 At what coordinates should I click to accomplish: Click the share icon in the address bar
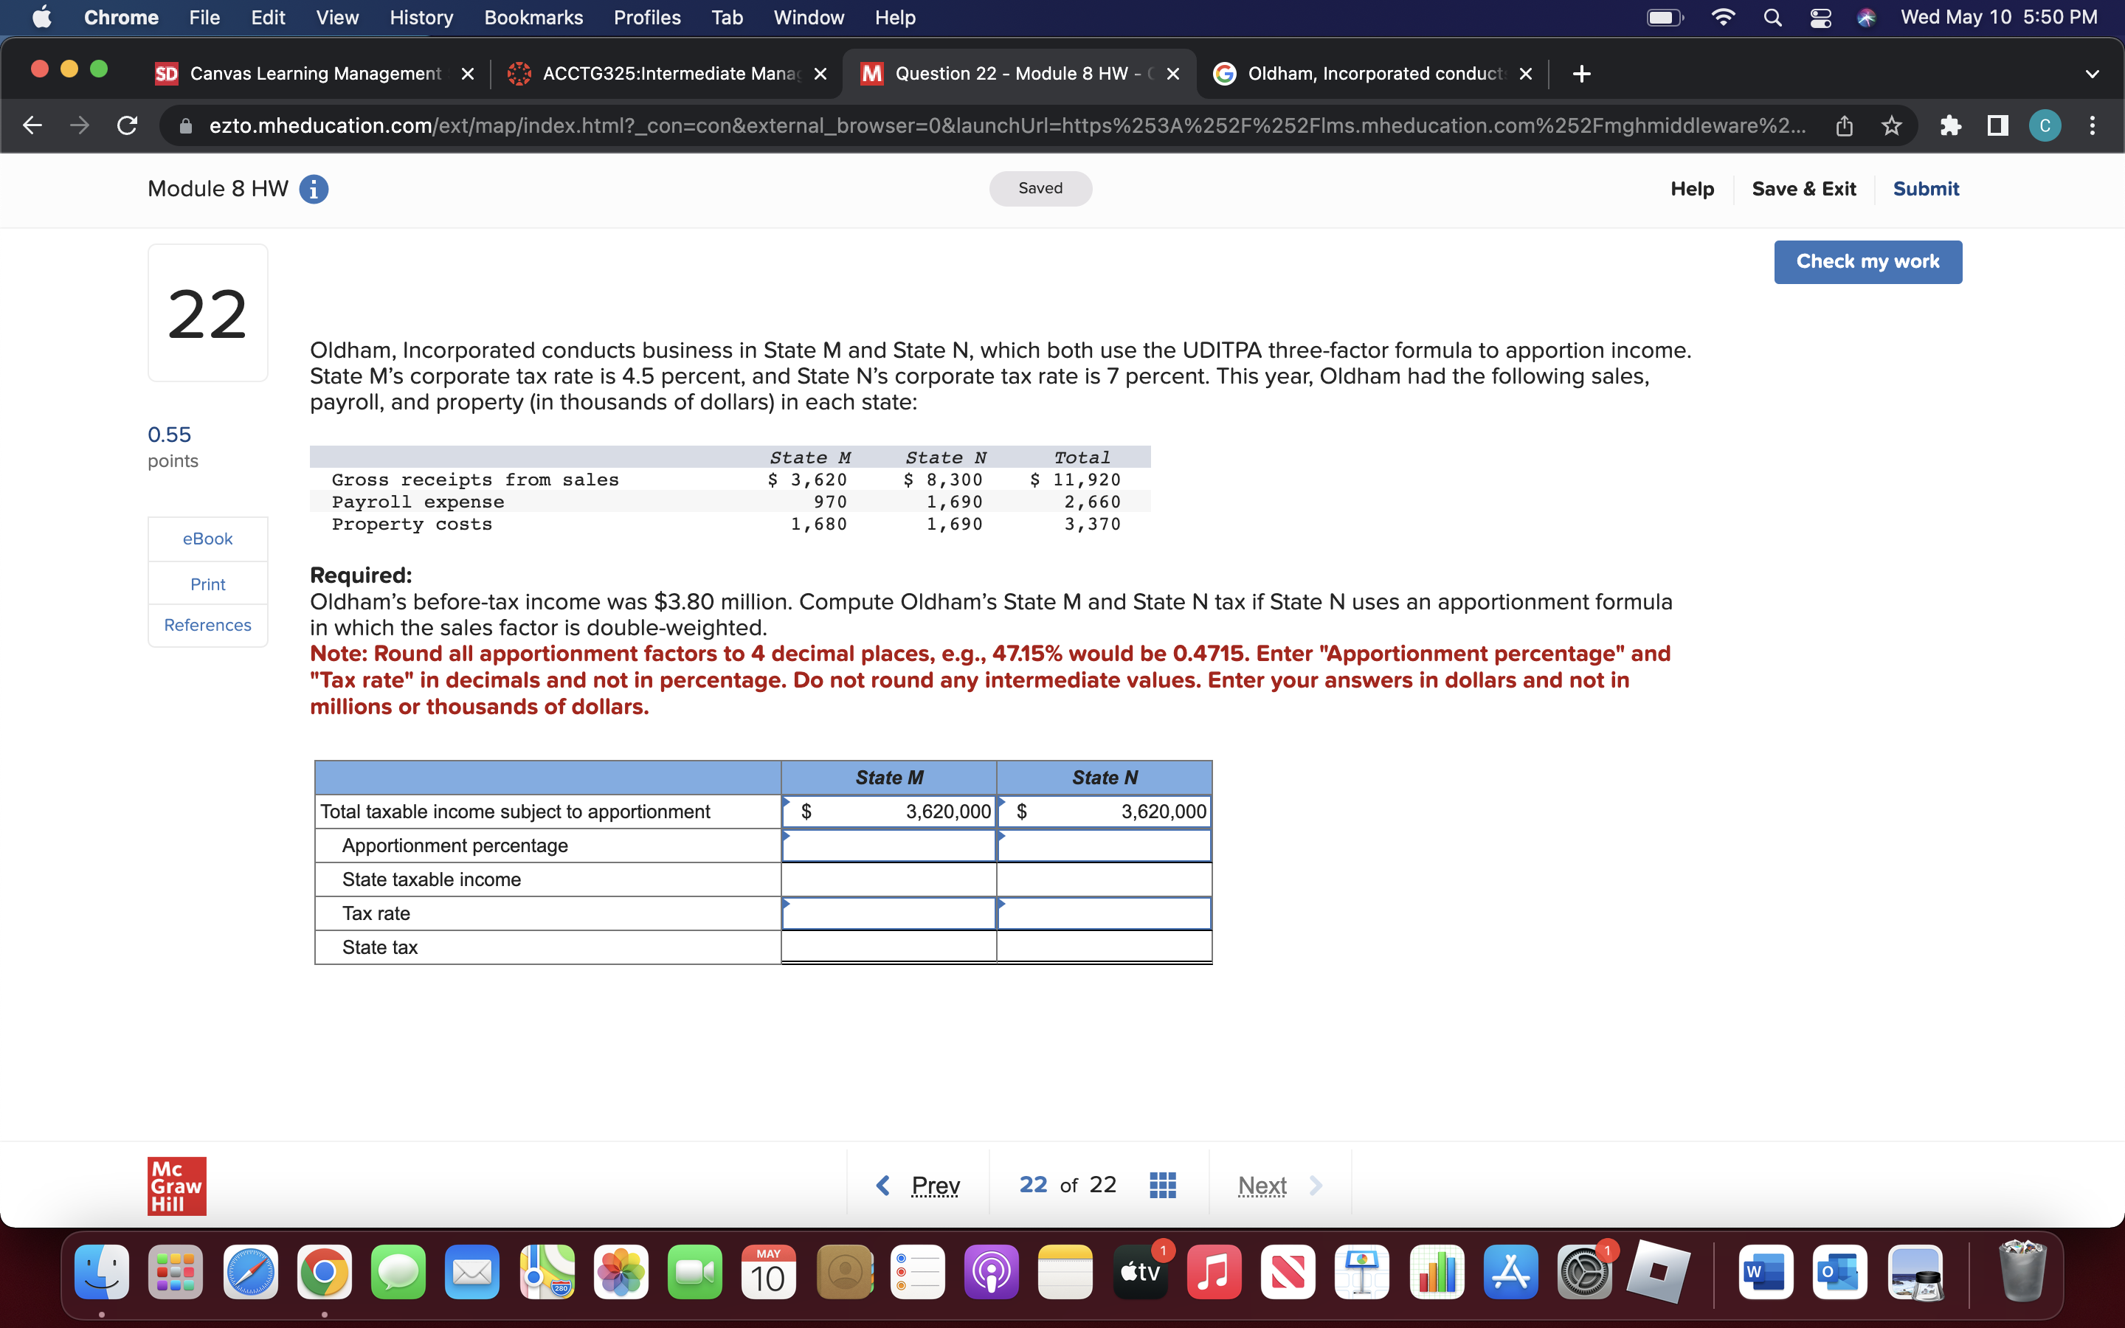point(1843,125)
